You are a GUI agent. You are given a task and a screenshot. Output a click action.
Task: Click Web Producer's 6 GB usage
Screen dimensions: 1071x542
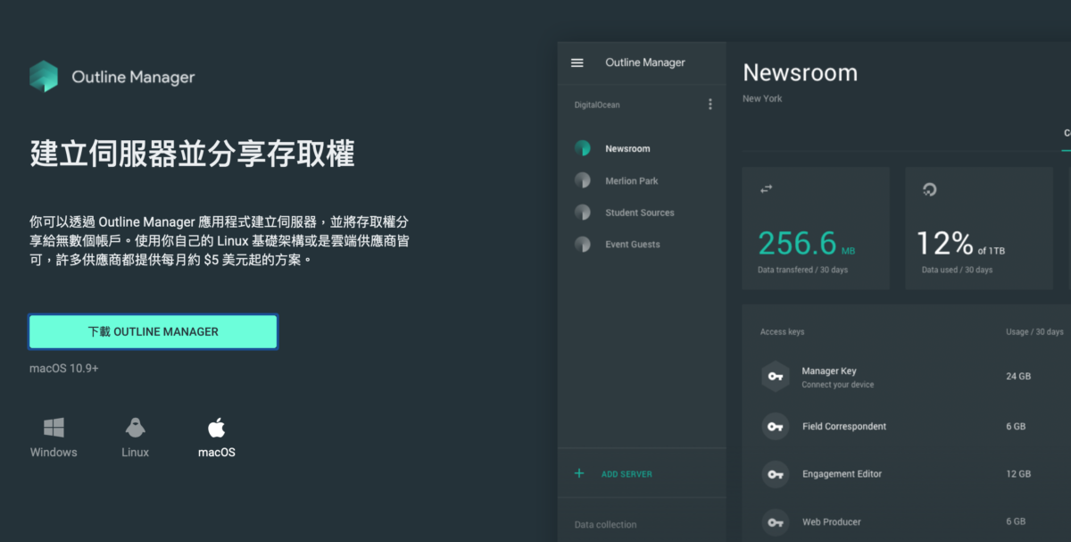coord(1016,521)
